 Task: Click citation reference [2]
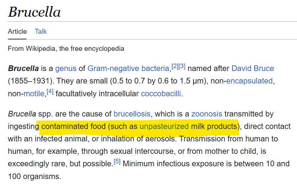point(175,66)
